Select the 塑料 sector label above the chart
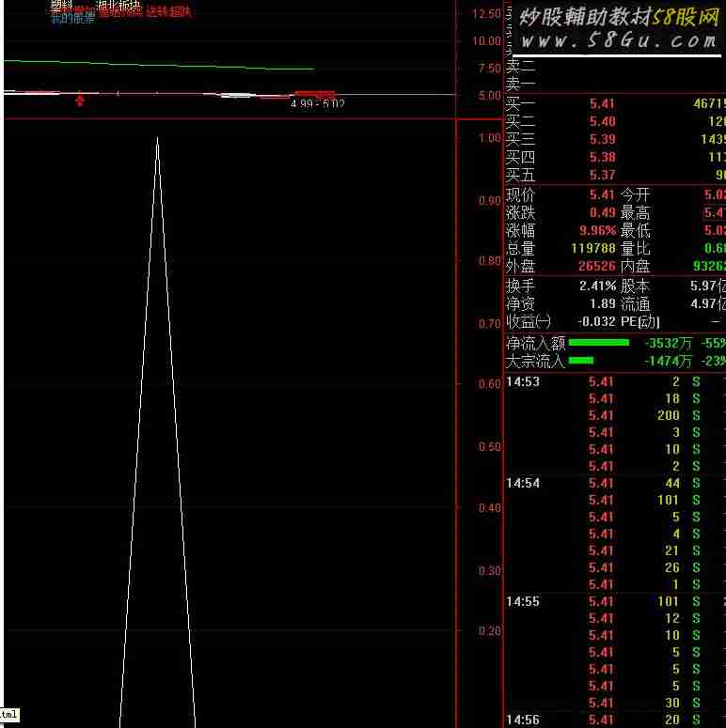 point(62,5)
